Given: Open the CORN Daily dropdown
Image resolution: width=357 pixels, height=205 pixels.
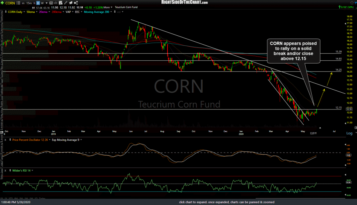Looking at the screenshot, I should point(24,12).
